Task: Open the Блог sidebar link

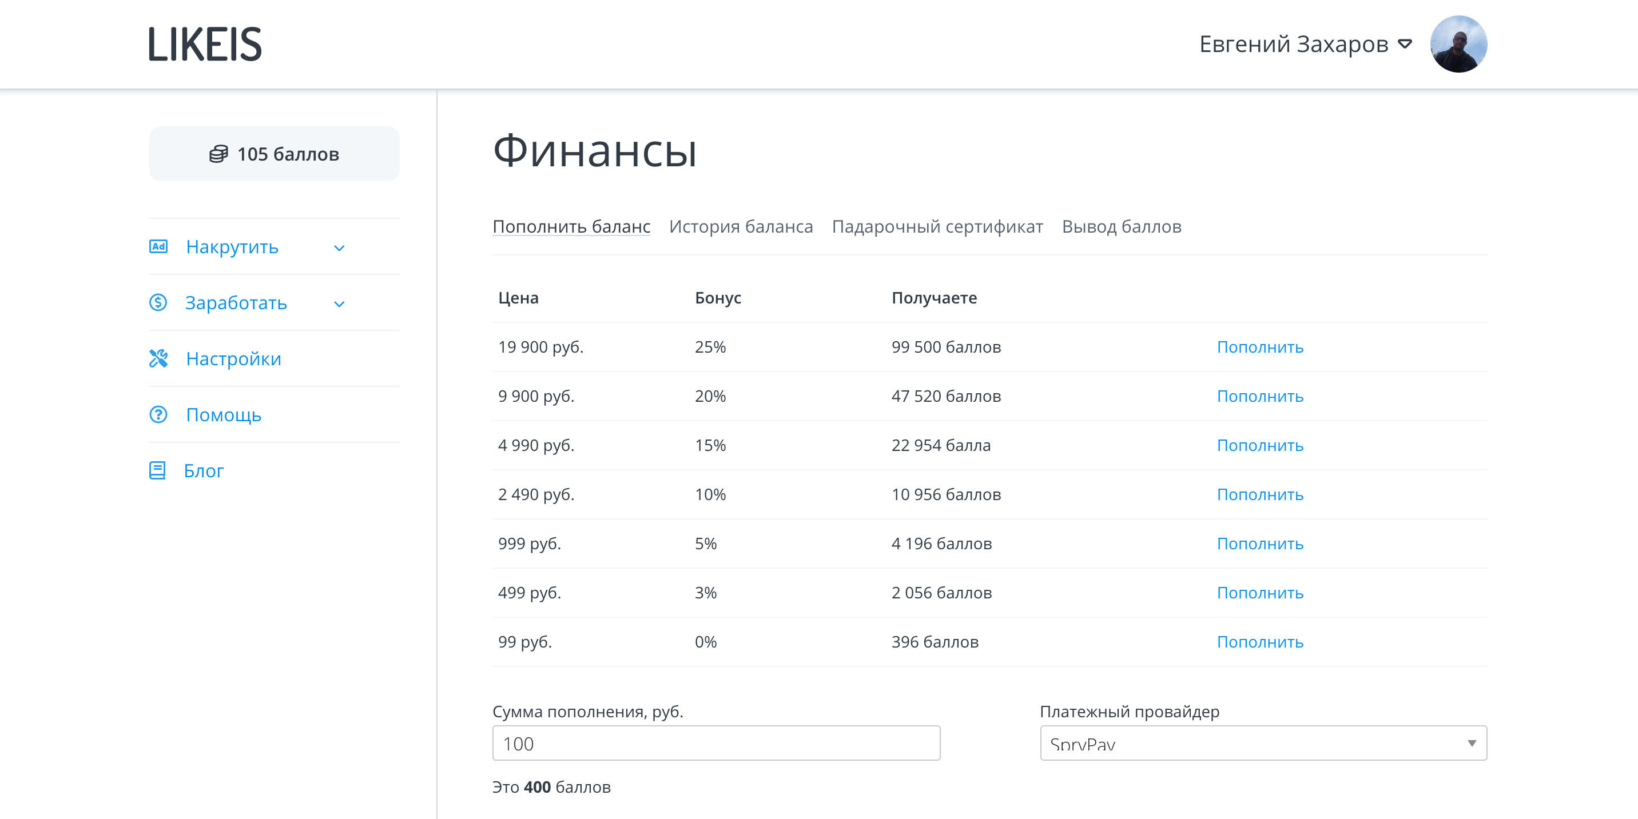Action: (x=204, y=471)
